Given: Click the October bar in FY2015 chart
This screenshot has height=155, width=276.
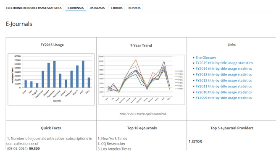Looking at the screenshot, I should [49, 75].
